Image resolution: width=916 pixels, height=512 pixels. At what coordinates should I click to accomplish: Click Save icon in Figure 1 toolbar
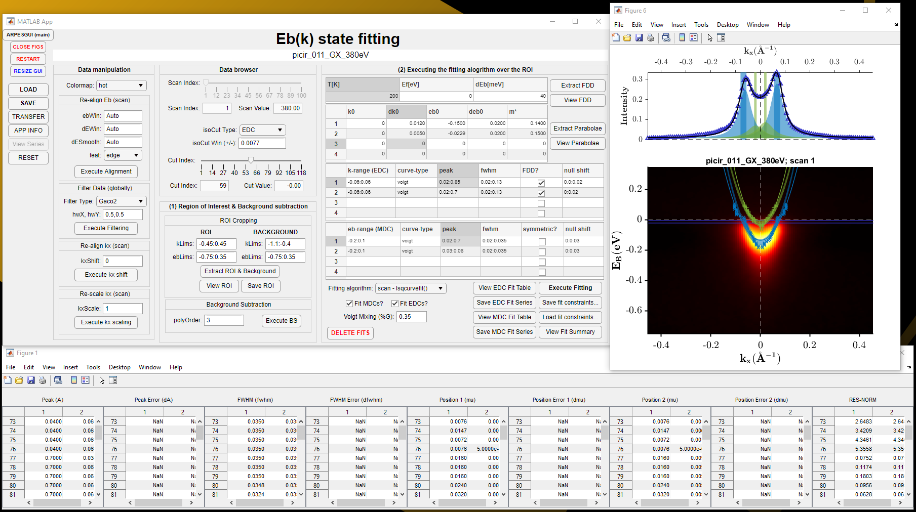31,380
